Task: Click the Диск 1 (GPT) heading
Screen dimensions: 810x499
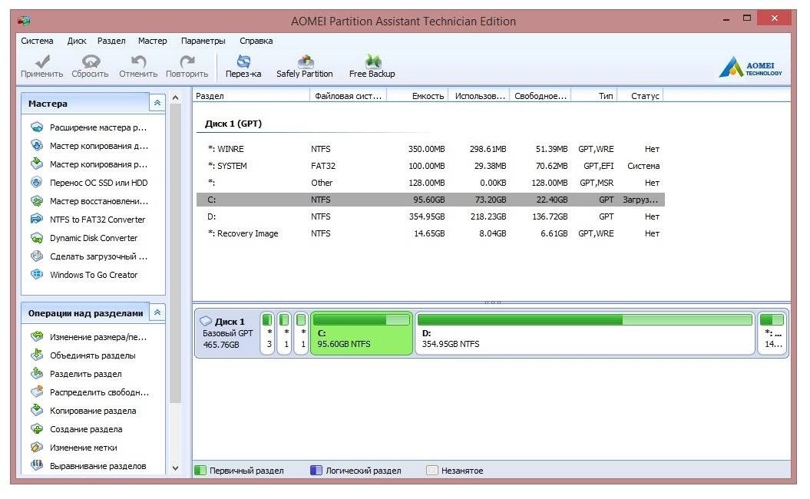Action: [233, 124]
